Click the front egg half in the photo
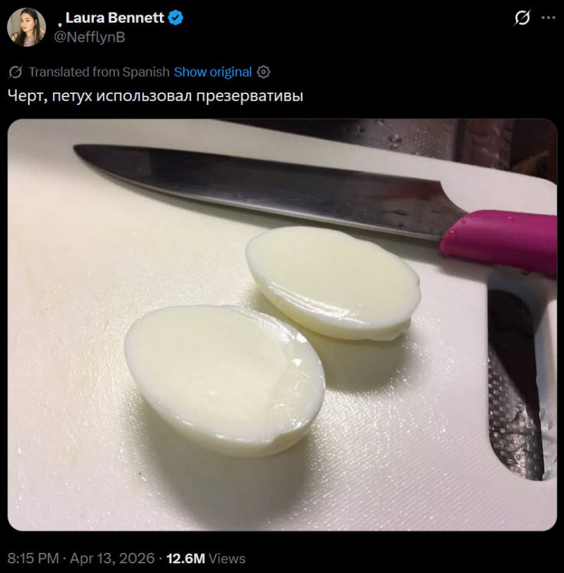 click(224, 378)
